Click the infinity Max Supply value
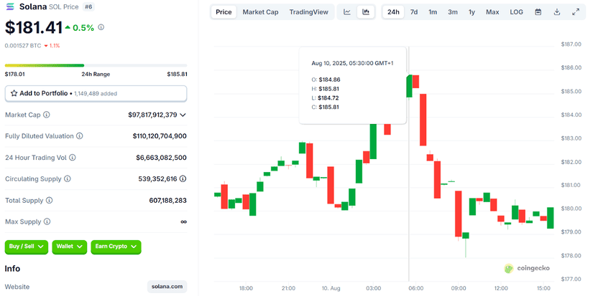The height and width of the screenshot is (296, 593). [x=183, y=221]
